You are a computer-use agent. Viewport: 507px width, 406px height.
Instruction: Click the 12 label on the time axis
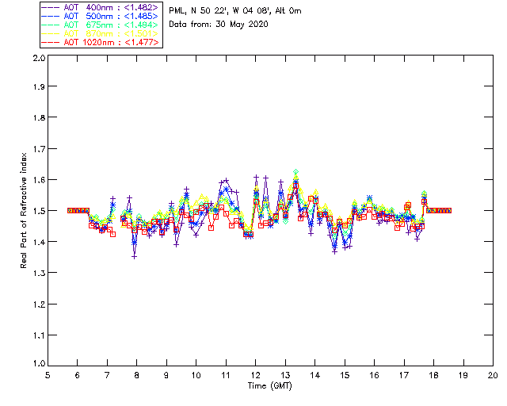pos(255,375)
